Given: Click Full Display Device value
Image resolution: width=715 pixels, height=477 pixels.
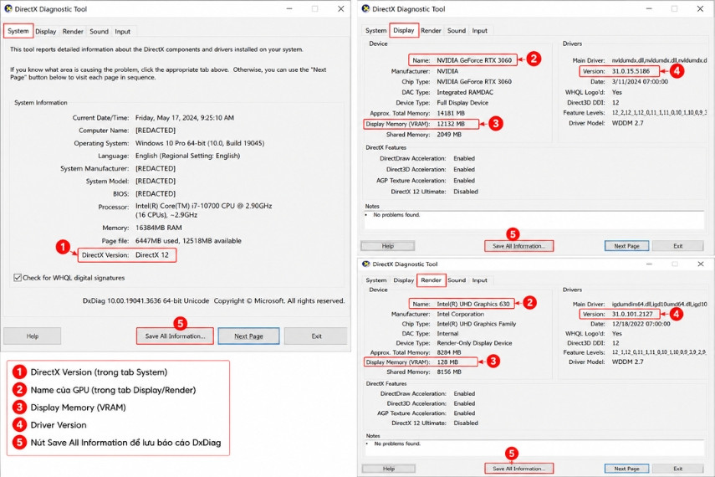Looking at the screenshot, I should (x=462, y=103).
